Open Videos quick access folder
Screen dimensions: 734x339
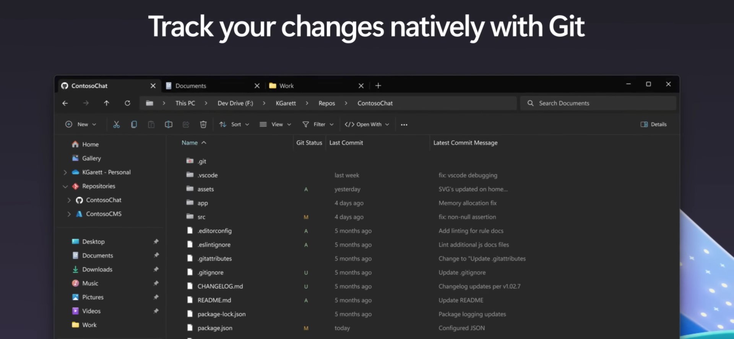pos(86,311)
